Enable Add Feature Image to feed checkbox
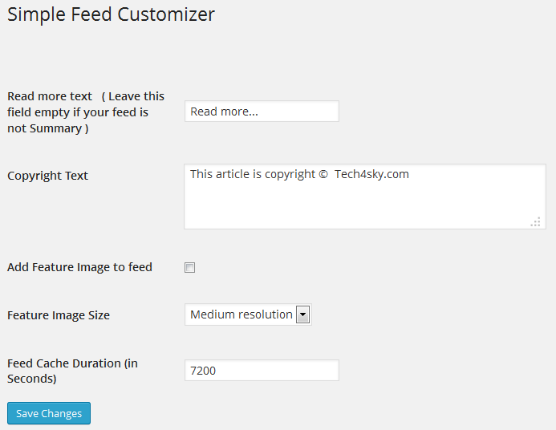This screenshot has width=556, height=430. 189,267
